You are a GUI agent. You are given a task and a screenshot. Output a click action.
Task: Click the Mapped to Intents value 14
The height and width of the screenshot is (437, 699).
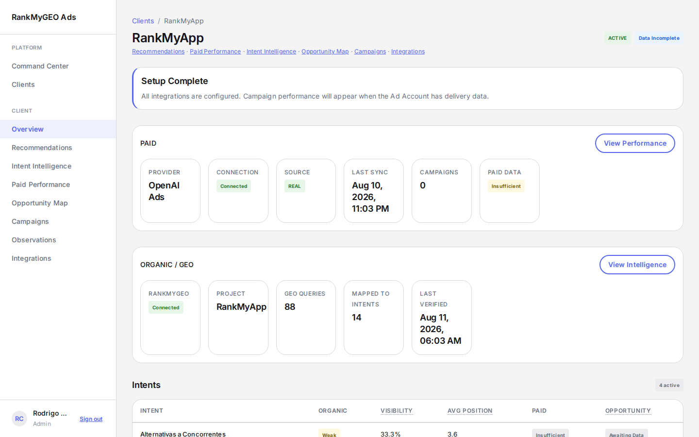point(357,318)
